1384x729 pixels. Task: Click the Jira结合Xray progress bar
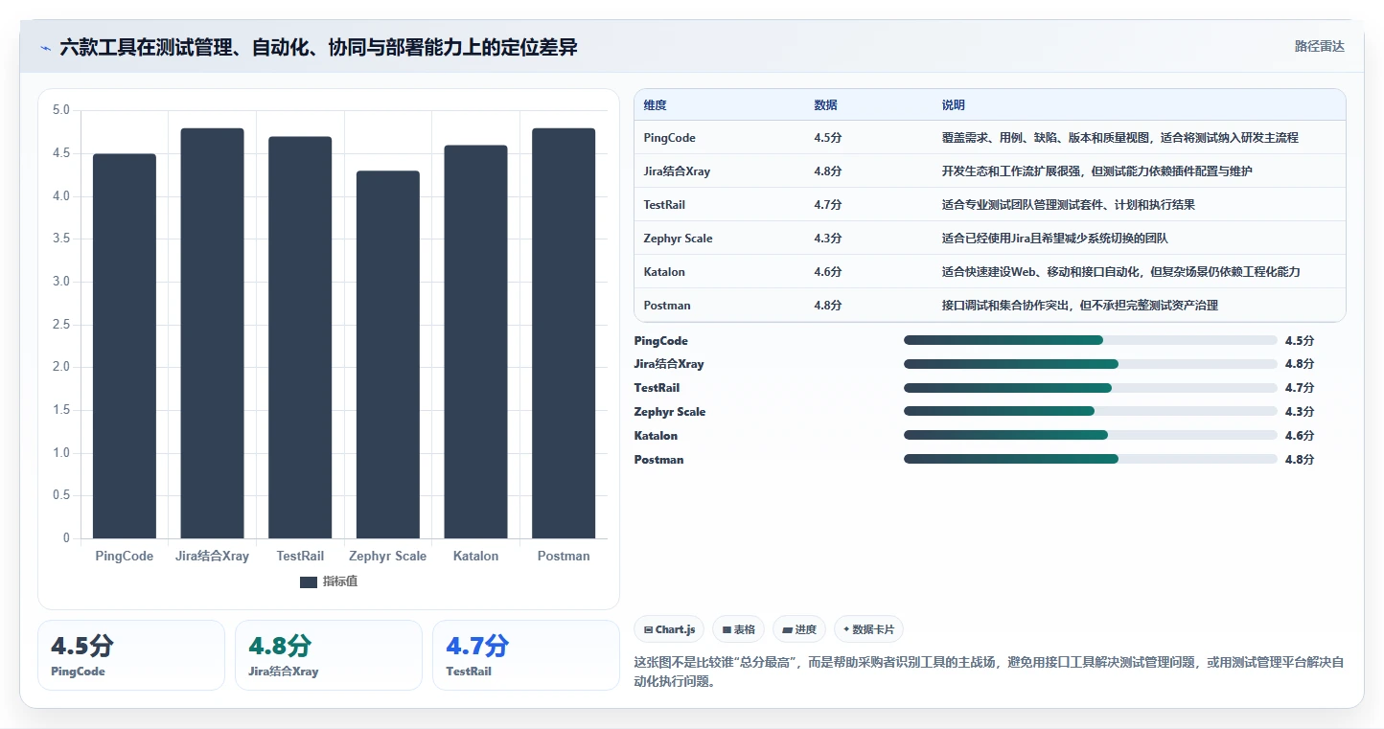(x=1091, y=364)
